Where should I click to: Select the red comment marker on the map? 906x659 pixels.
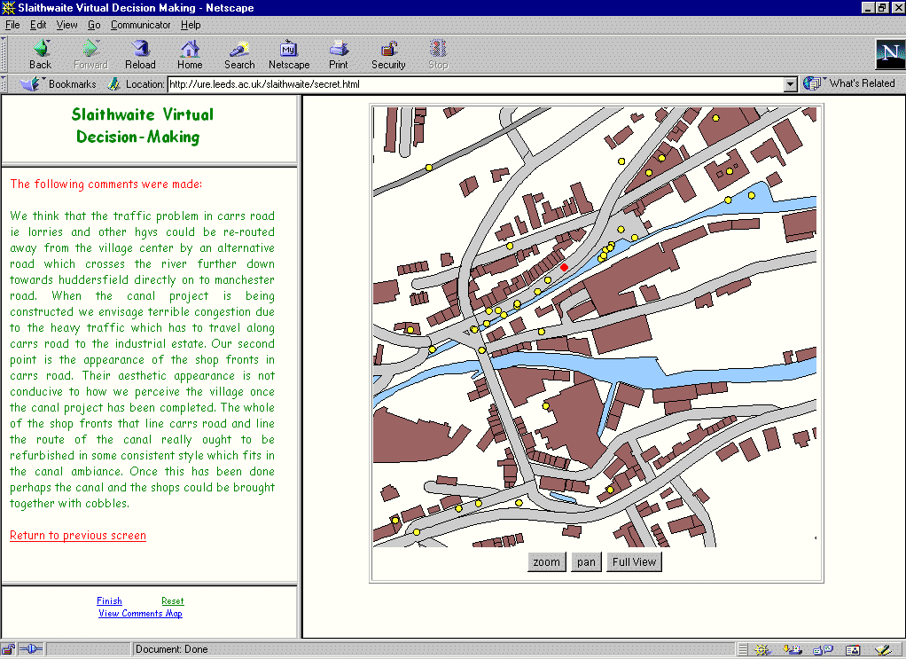point(564,267)
